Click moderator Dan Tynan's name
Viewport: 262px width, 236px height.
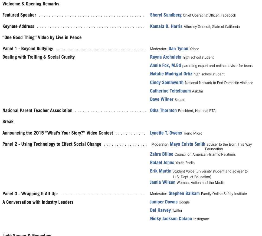click(178, 49)
